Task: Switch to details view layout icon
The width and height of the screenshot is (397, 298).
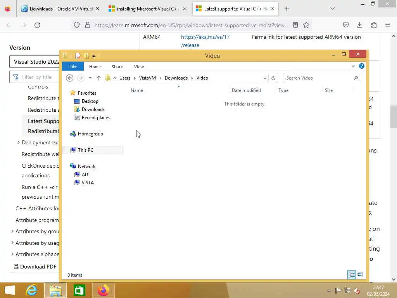Action: pos(351,275)
